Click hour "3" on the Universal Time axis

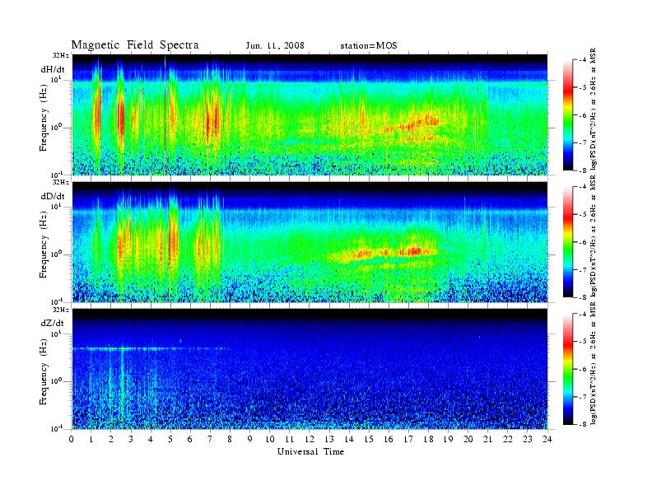point(131,439)
